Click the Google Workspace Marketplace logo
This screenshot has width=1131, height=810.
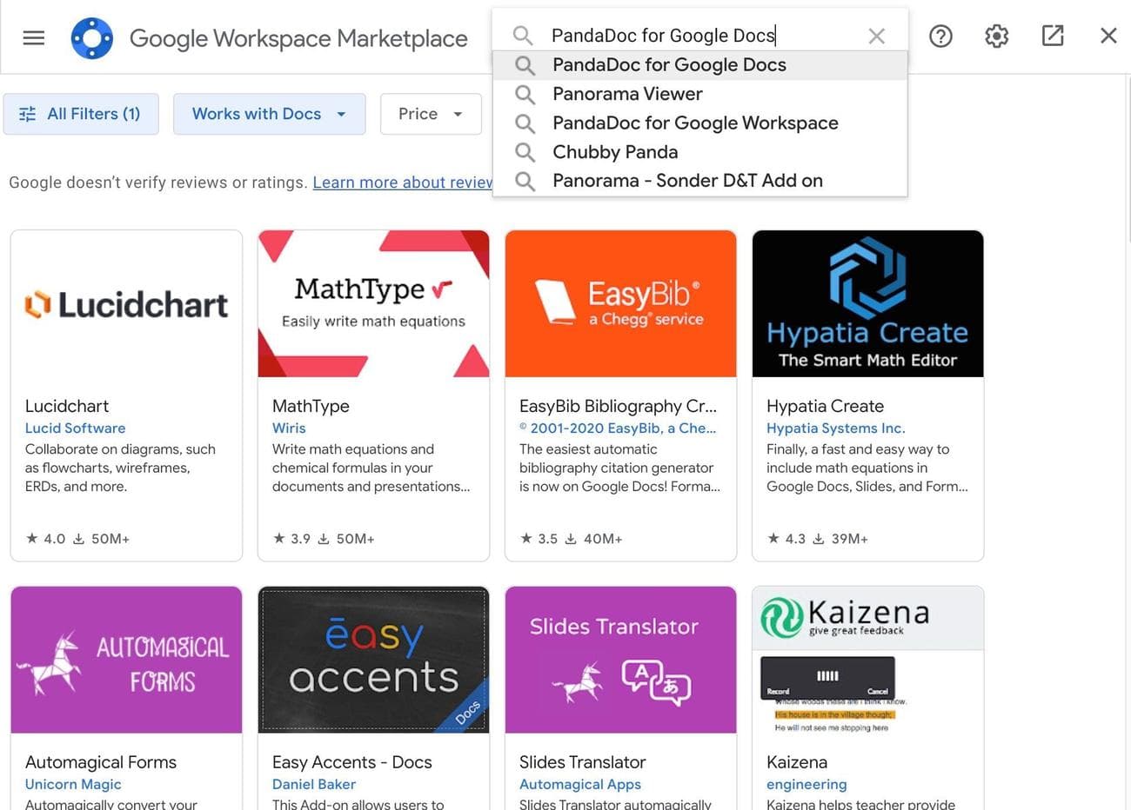[x=92, y=38]
